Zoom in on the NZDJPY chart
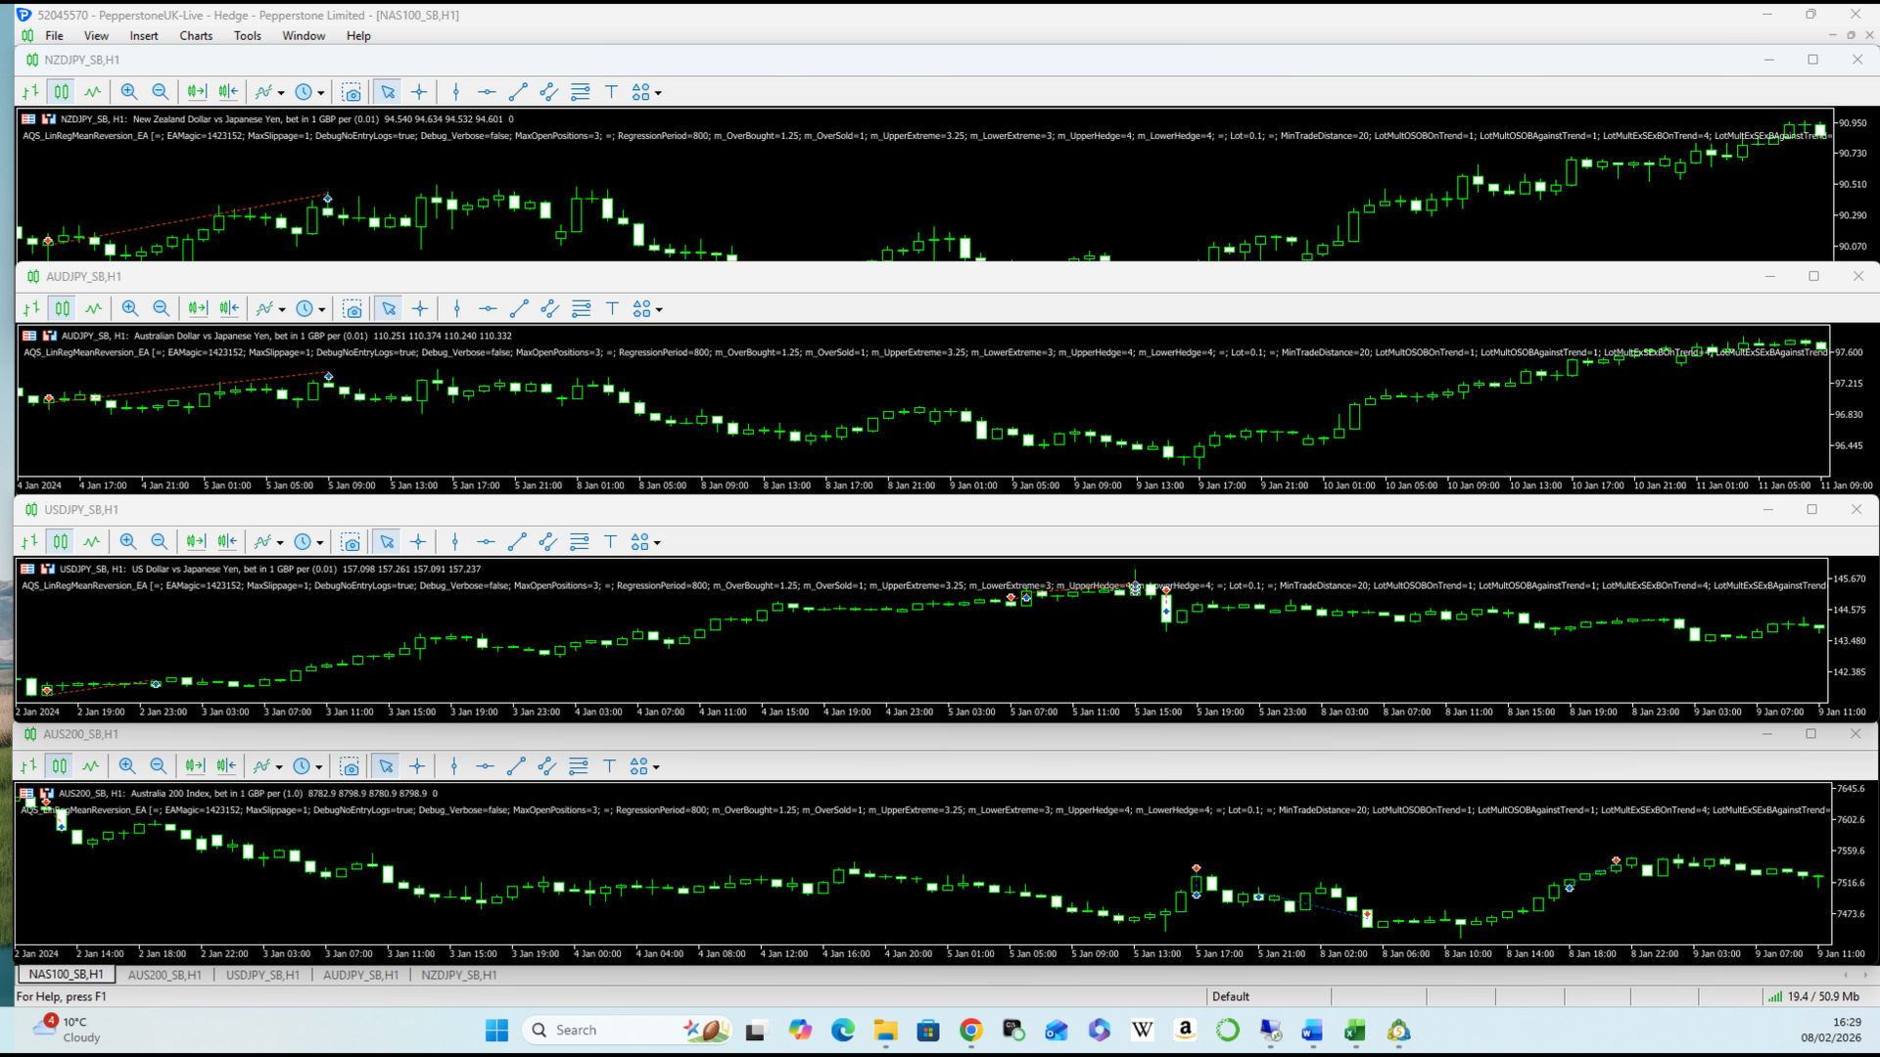 click(128, 92)
